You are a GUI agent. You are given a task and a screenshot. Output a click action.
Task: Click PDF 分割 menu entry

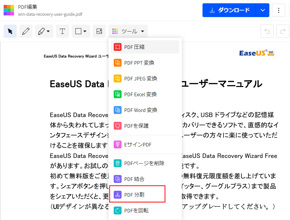point(138,194)
